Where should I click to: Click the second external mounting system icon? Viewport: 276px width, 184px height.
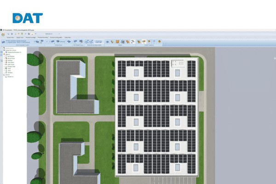click(91, 42)
